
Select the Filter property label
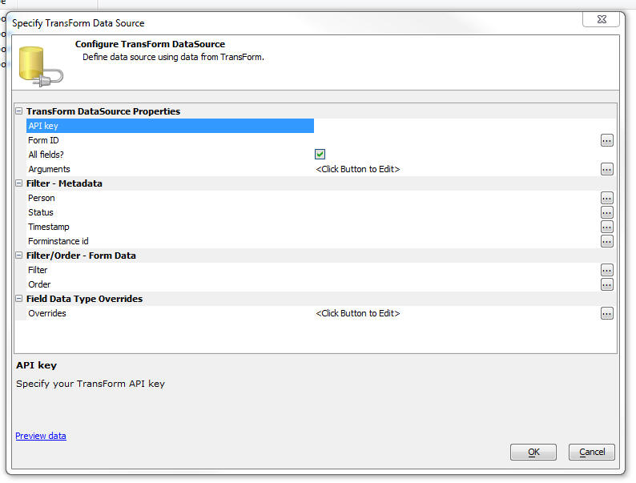(38, 270)
